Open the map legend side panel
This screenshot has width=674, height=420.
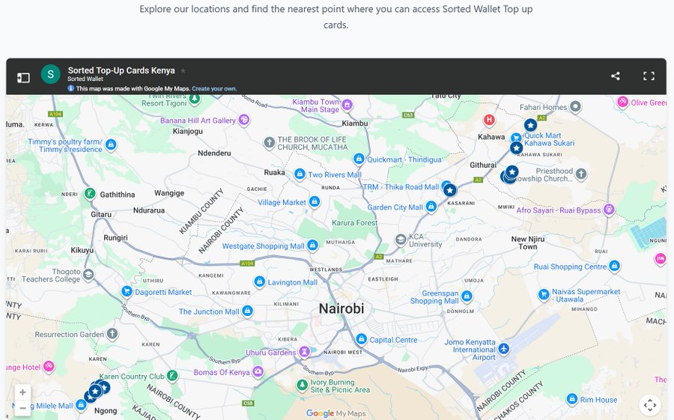23,78
